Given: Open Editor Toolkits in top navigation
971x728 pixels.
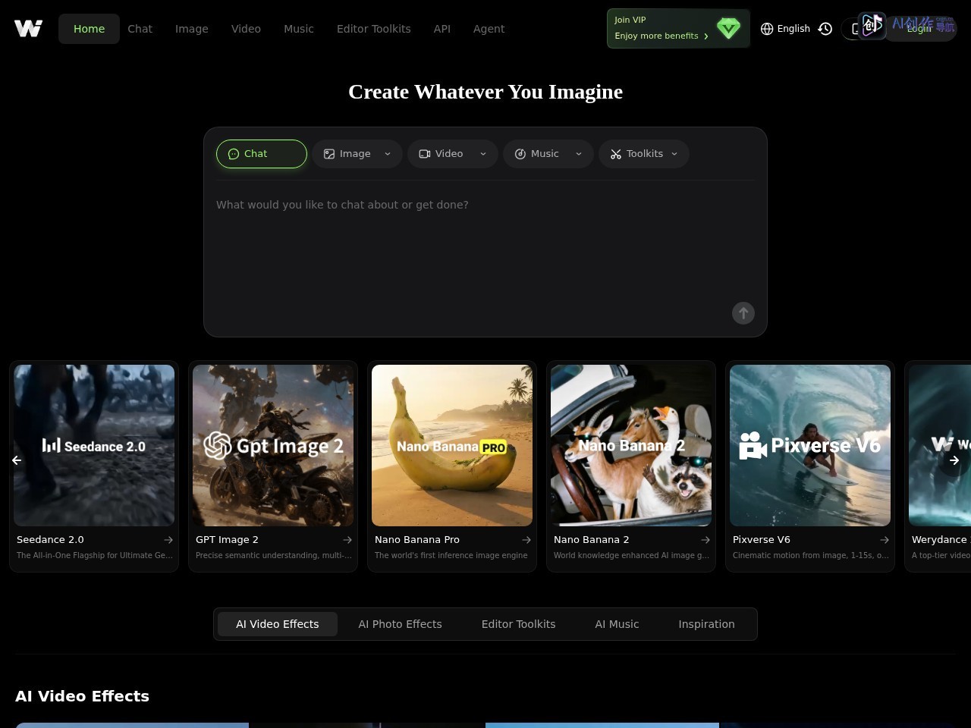Looking at the screenshot, I should coord(373,29).
